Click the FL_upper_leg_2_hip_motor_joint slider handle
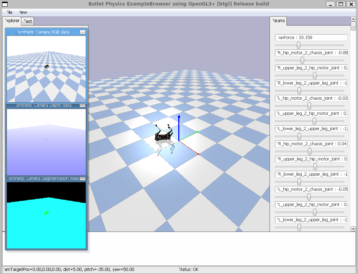This screenshot has height=274, width=358. (x=314, y=121)
